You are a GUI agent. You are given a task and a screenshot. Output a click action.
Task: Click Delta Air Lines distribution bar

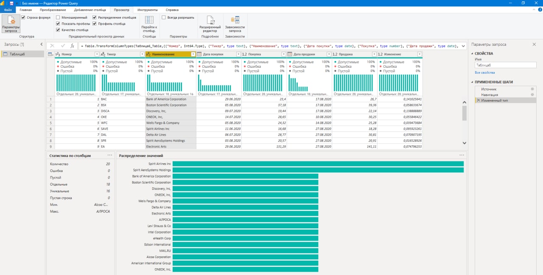tap(245, 207)
